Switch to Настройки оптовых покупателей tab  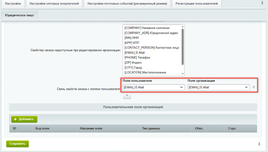click(x=54, y=3)
